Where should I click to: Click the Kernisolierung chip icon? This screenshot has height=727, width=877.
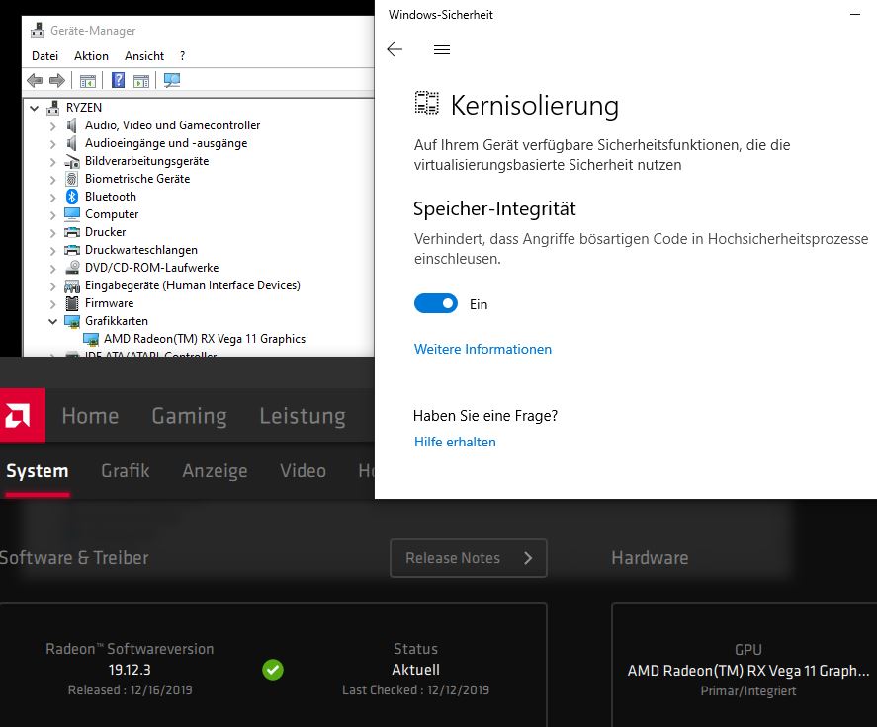pos(427,103)
